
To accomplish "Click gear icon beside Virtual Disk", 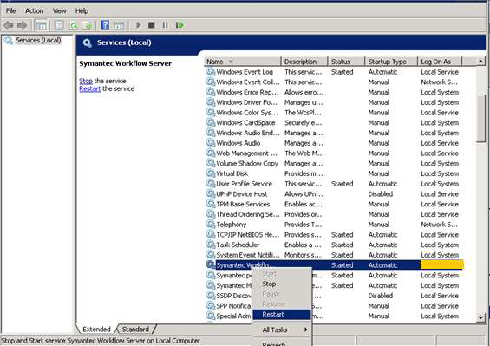I will pos(211,173).
